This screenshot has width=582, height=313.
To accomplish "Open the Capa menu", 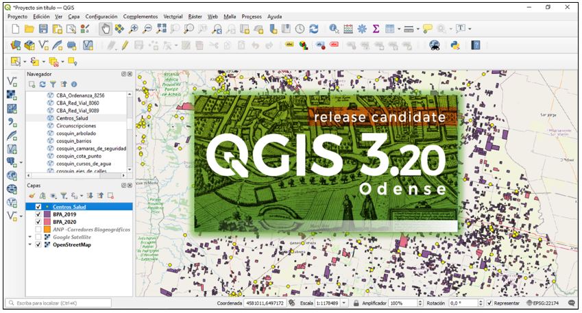I will [x=74, y=16].
